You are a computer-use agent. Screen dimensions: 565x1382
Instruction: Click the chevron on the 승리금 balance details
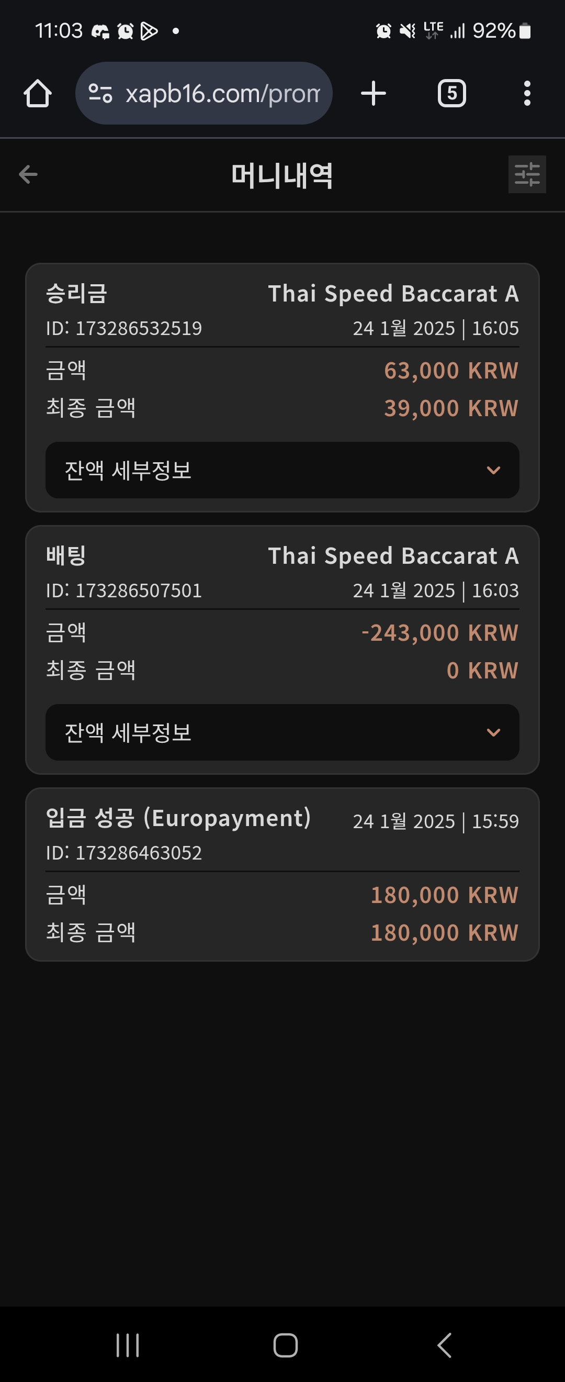[x=493, y=470]
